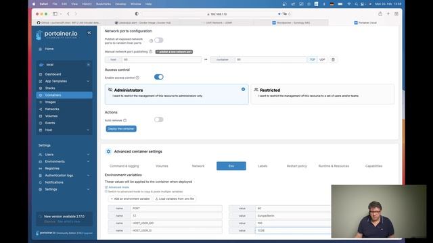The width and height of the screenshot is (433, 243).
Task: Open the Runtime & Resources tab
Action: click(x=334, y=166)
